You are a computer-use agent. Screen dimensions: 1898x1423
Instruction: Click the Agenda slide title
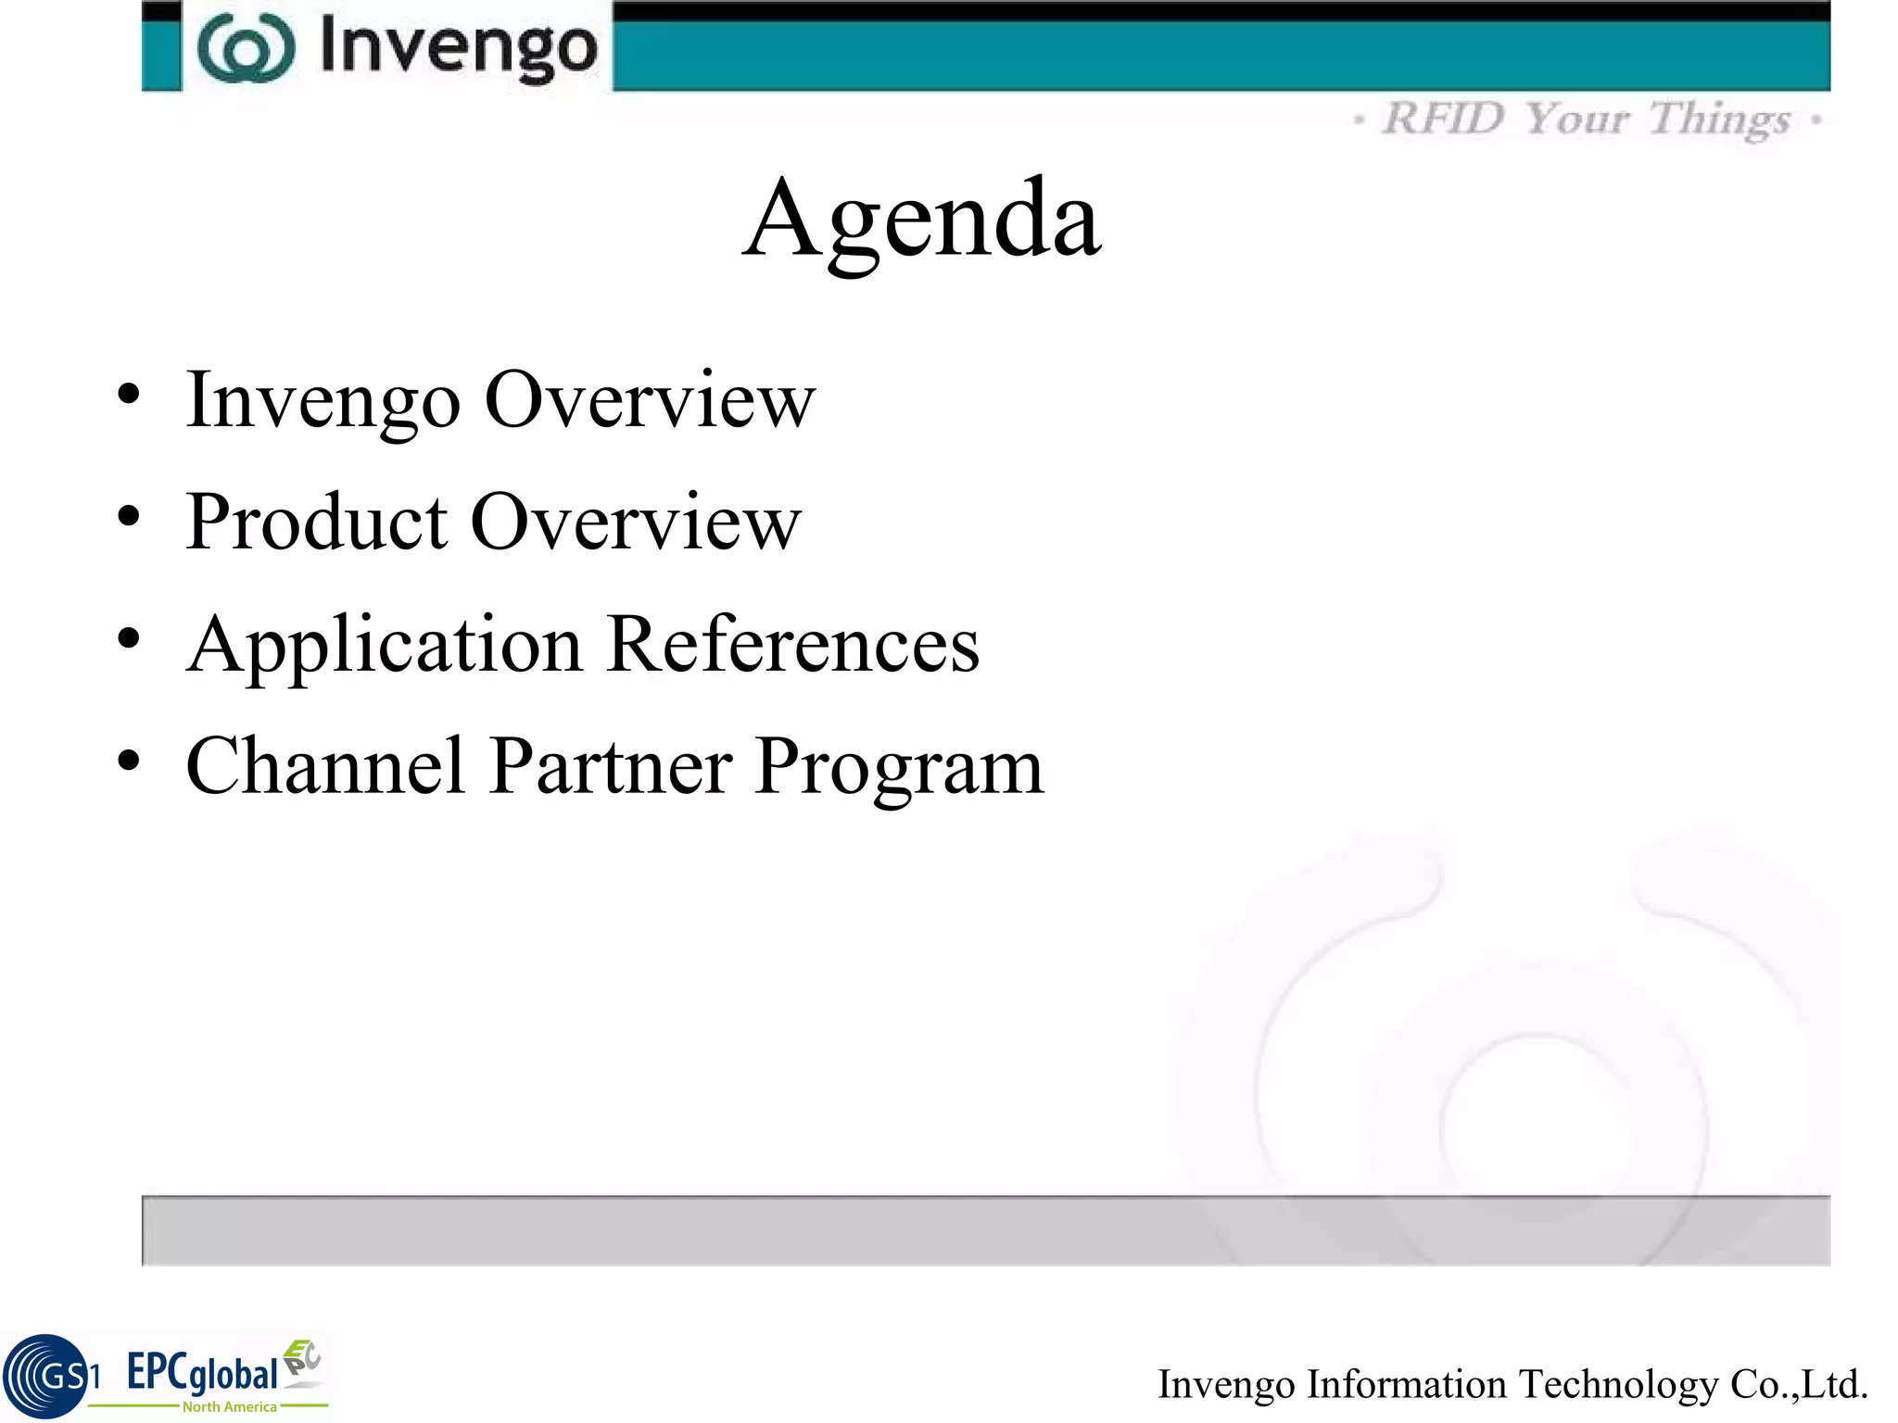tap(922, 219)
